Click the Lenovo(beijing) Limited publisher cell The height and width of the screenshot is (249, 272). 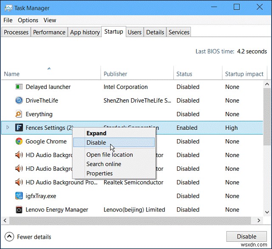pyautogui.click(x=134, y=210)
